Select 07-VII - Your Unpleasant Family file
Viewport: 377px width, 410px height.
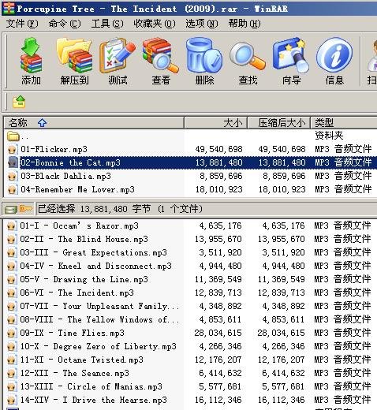[x=99, y=307]
